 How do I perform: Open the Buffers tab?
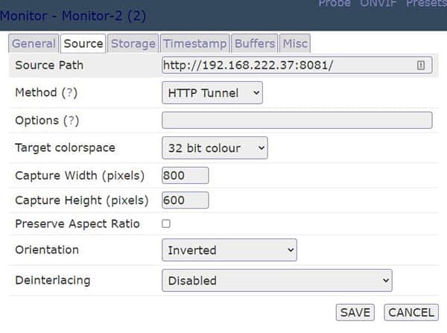(255, 44)
